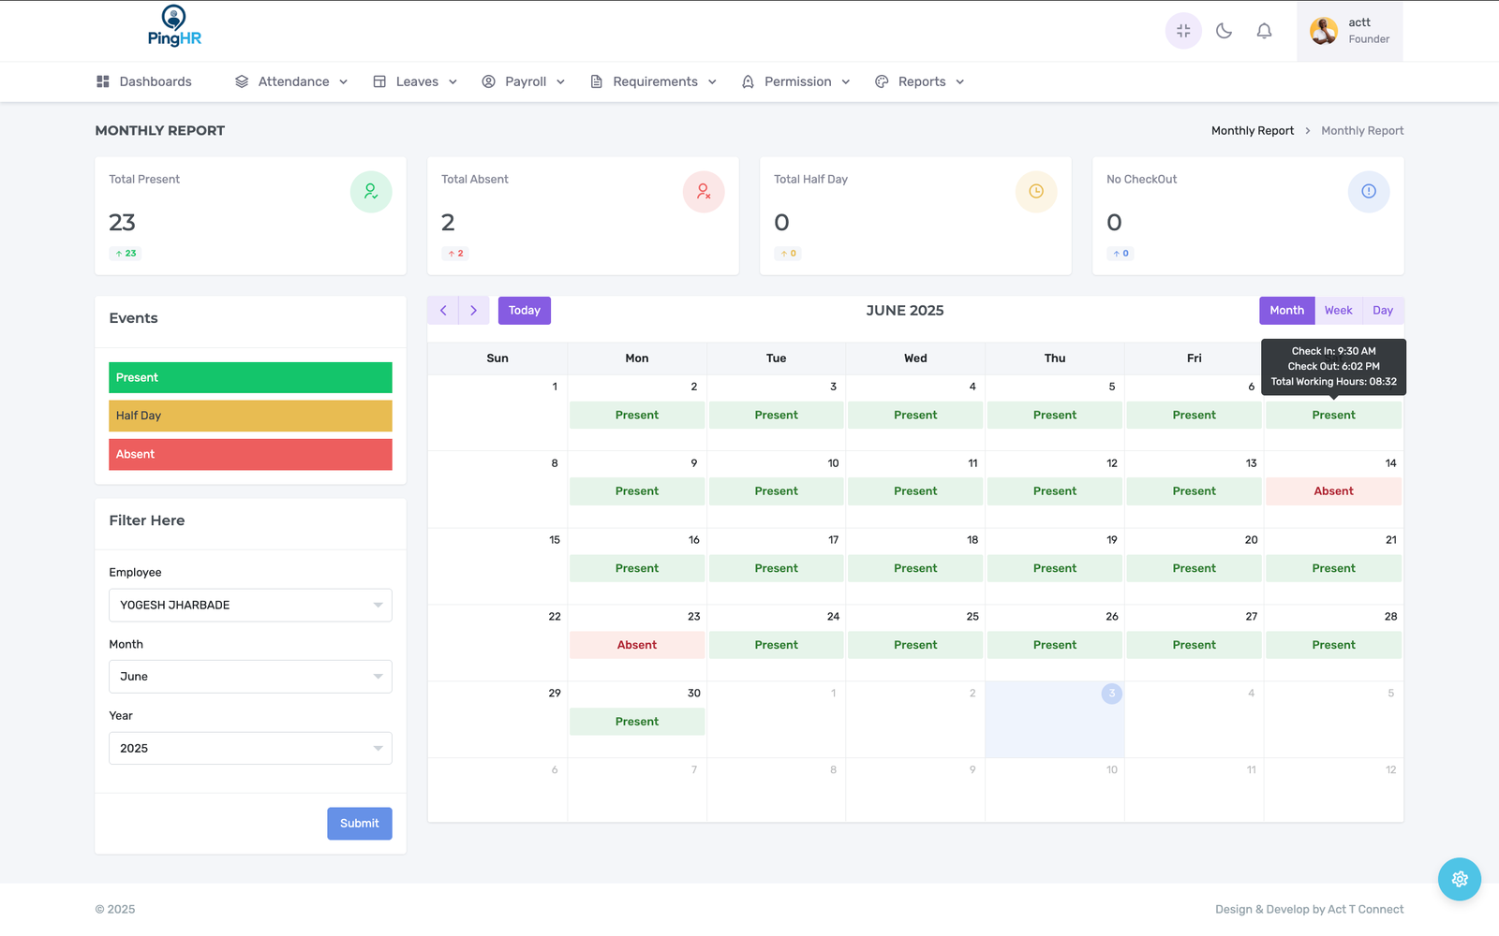
Task: Click the Total Half Day clock icon
Action: pyautogui.click(x=1035, y=192)
